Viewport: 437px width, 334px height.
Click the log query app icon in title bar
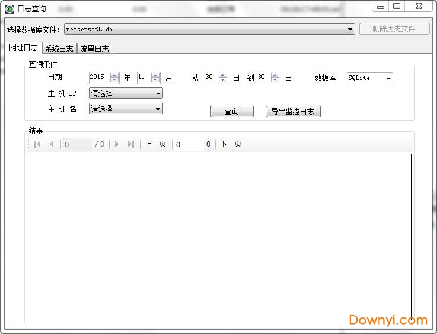[x=9, y=9]
